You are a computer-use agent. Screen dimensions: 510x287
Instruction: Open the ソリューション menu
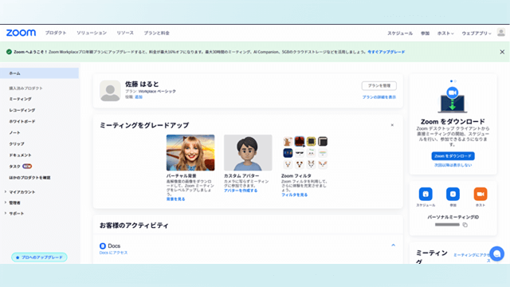92,33
